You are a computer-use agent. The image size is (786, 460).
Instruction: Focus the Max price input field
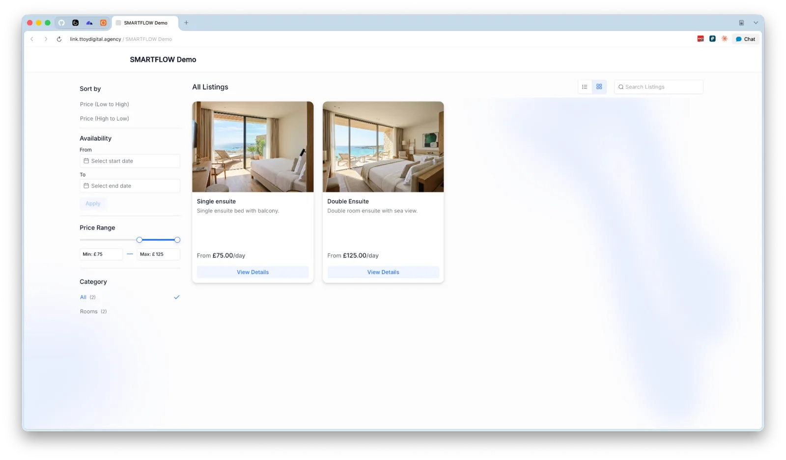(158, 254)
